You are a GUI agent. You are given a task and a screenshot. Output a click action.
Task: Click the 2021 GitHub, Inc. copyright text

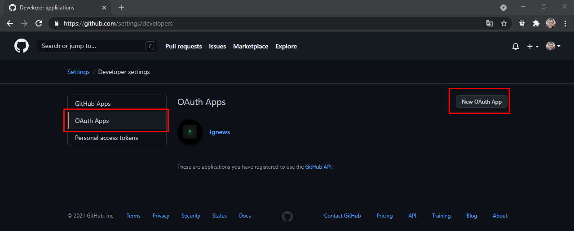tap(91, 216)
